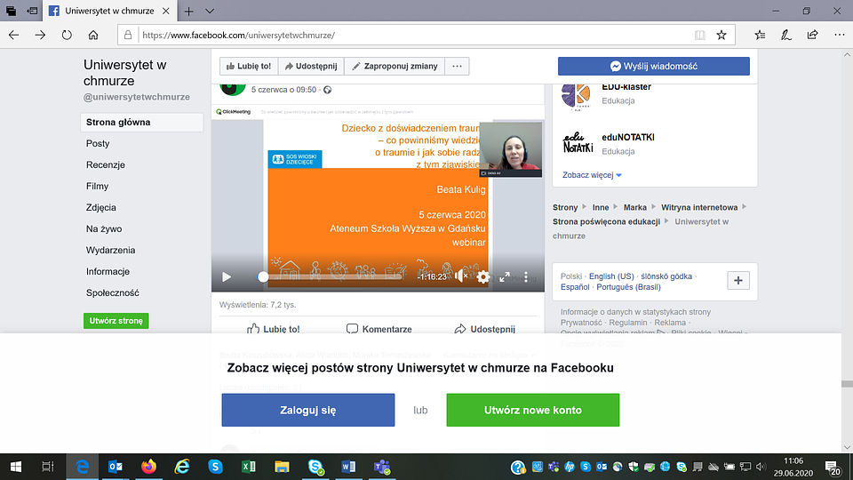Open Informacje section in sidebar
853x480 pixels.
tap(108, 272)
